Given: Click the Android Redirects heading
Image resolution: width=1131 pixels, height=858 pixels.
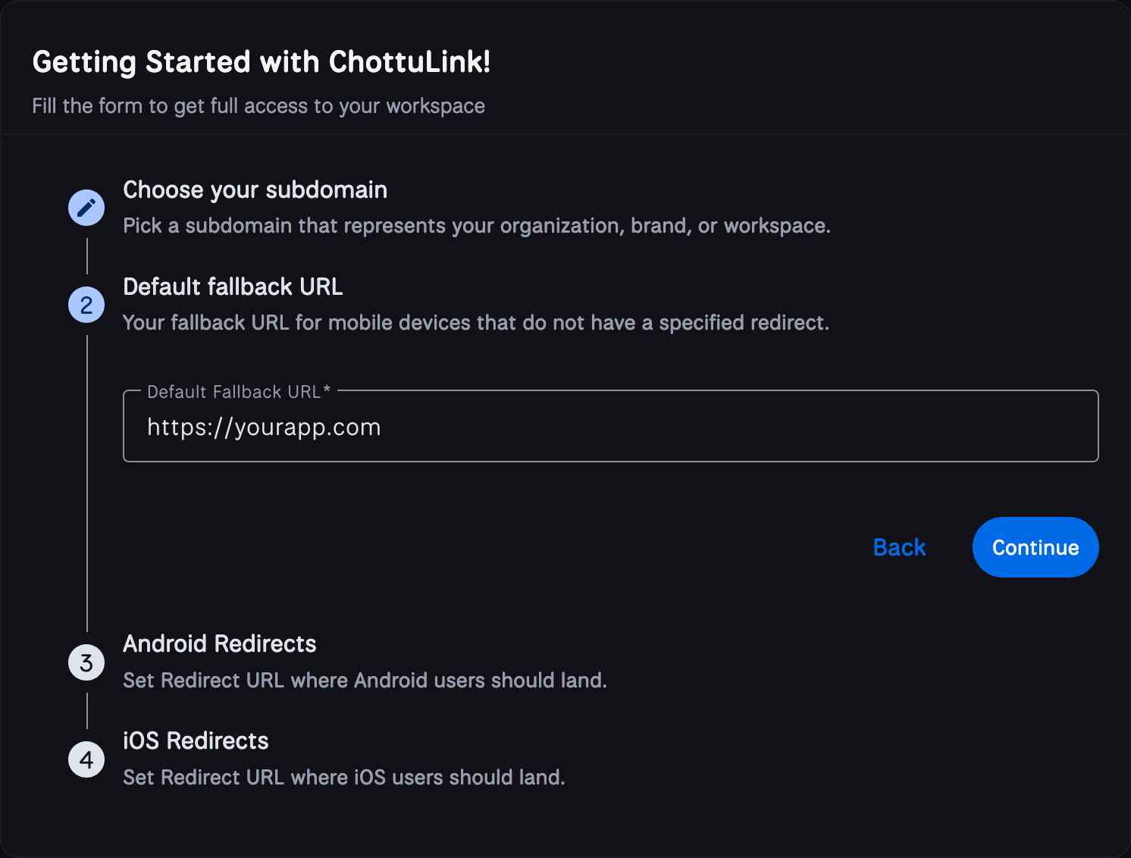Looking at the screenshot, I should click(219, 643).
